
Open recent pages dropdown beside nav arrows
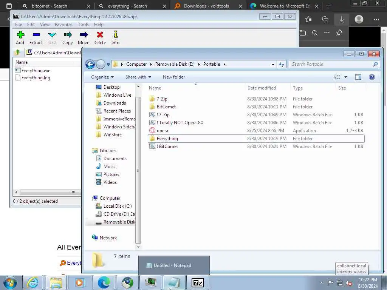click(x=108, y=64)
